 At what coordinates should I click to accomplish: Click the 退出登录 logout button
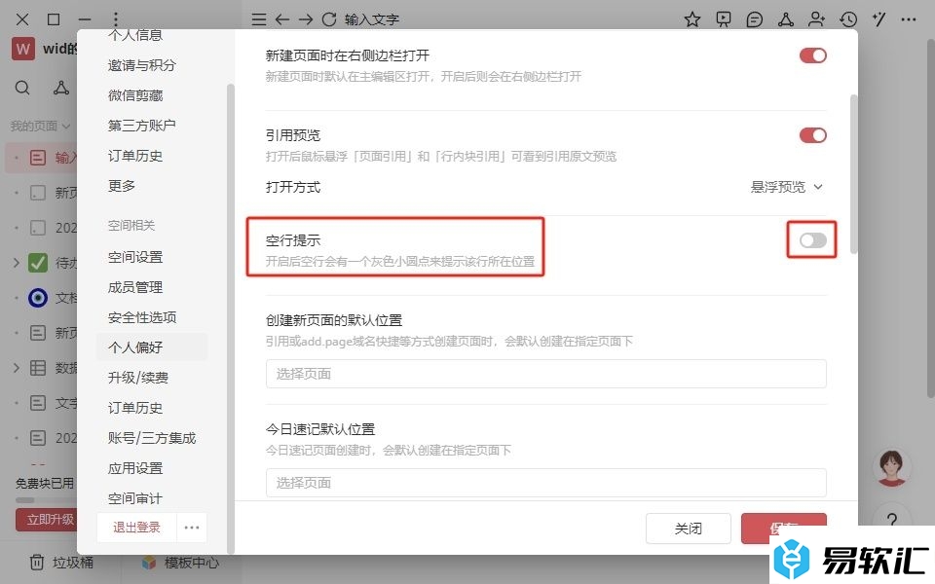pos(137,528)
